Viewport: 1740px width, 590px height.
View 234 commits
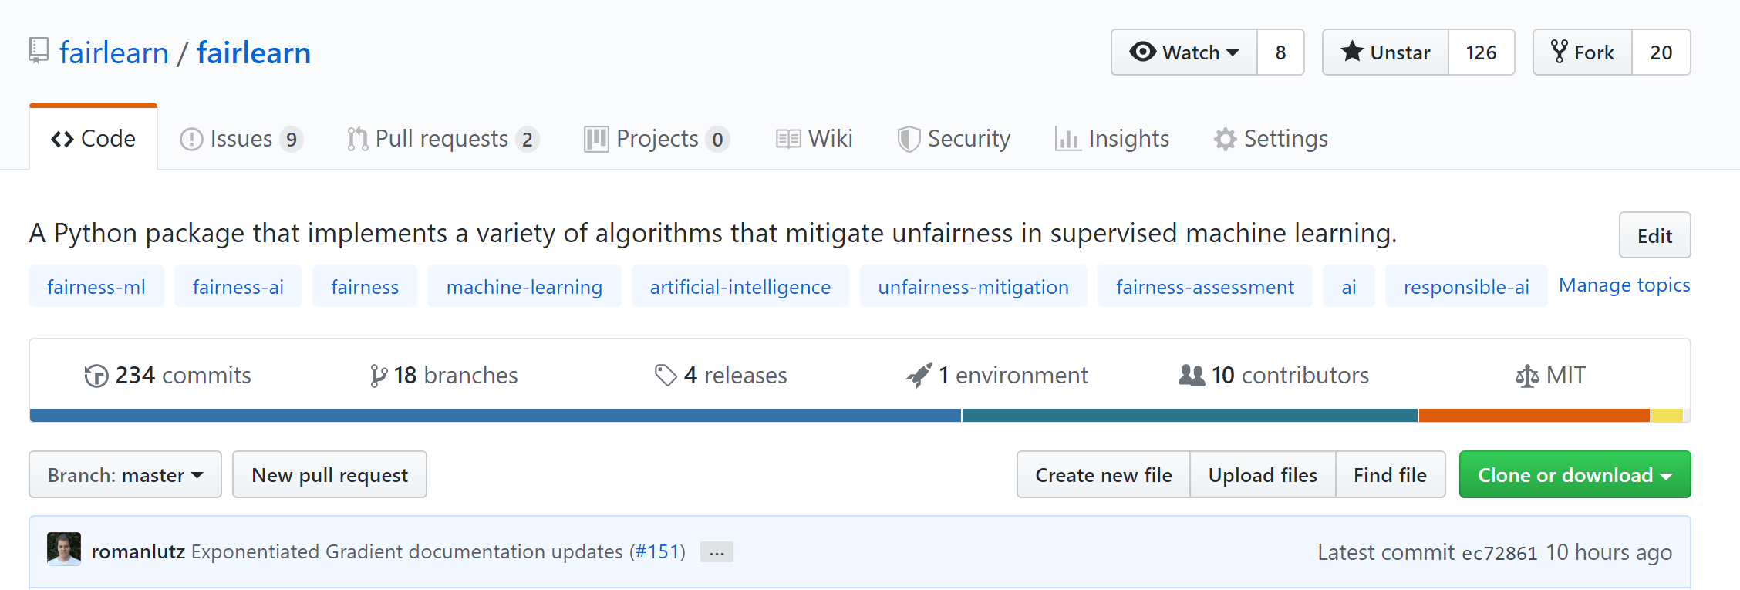pyautogui.click(x=168, y=376)
